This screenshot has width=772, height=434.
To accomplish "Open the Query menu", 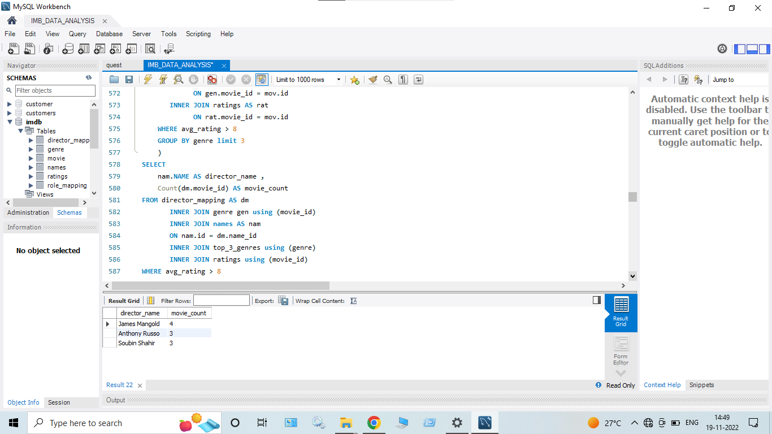I will tap(77, 34).
